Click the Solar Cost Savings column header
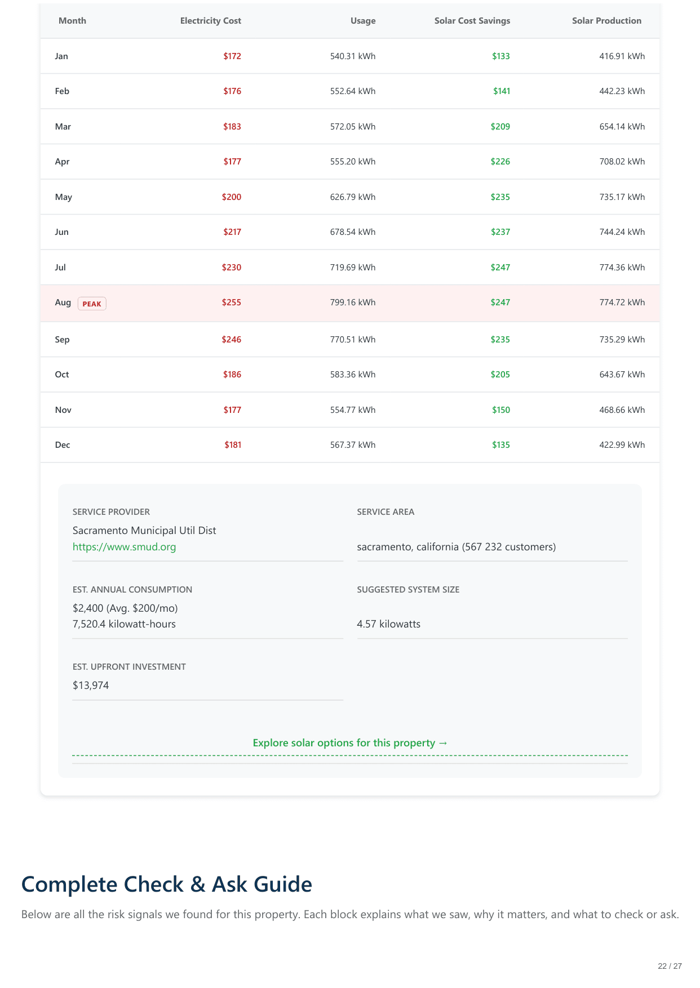Image resolution: width=700 pixels, height=988 pixels. 472,21
